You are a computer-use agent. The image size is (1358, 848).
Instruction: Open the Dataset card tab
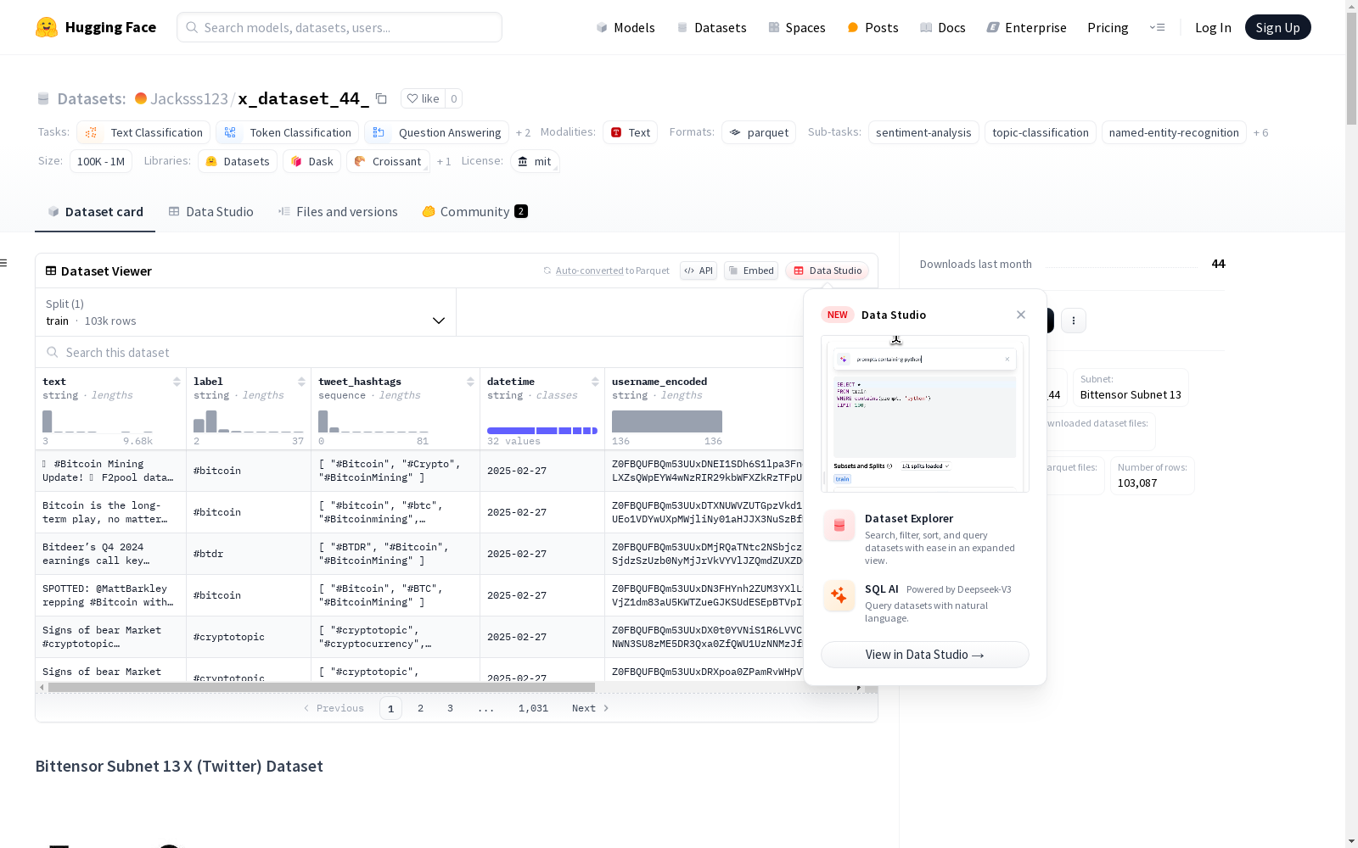95,212
